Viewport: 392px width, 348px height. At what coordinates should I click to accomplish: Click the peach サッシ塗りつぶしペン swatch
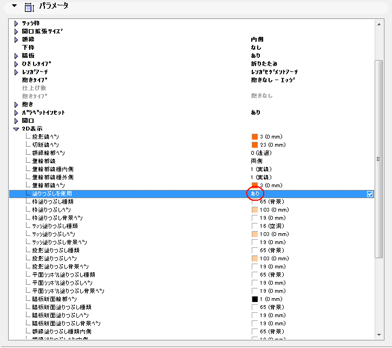click(254, 234)
